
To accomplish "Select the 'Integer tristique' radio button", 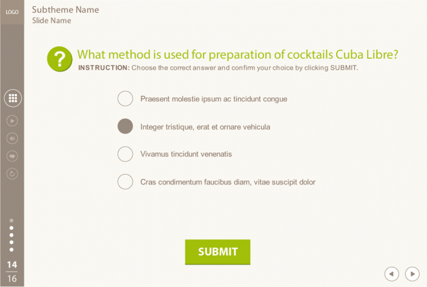I will 125,126.
